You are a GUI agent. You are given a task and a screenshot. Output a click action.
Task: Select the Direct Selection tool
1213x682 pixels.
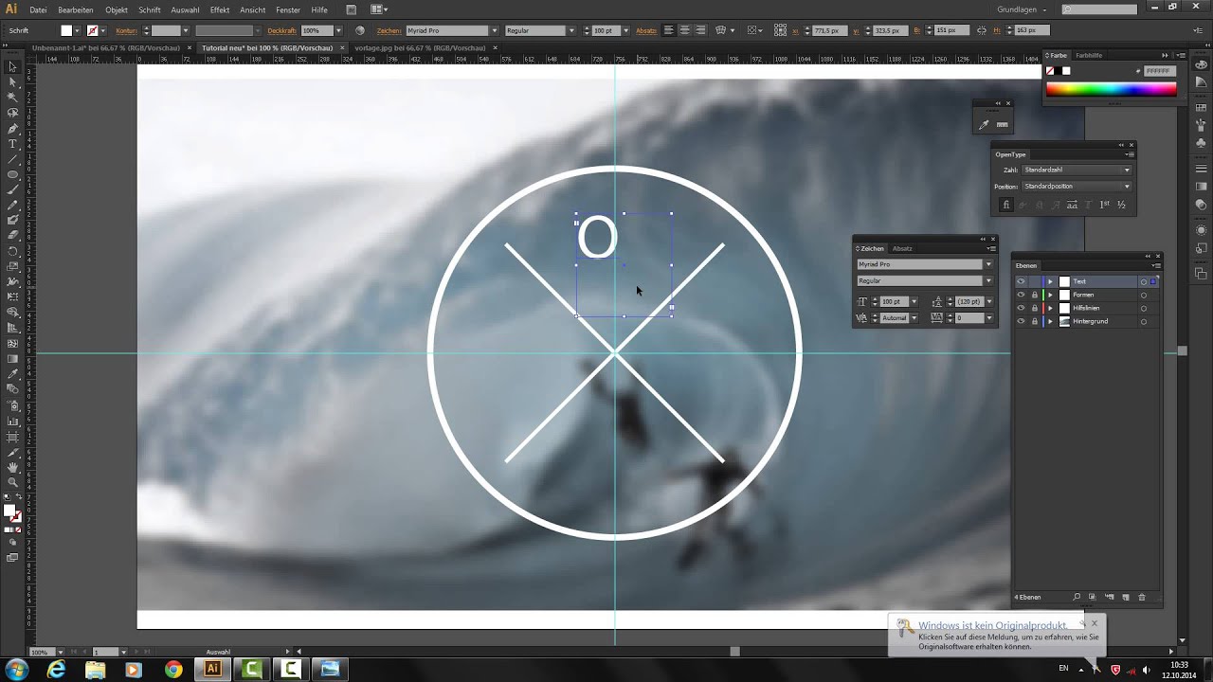(12, 82)
